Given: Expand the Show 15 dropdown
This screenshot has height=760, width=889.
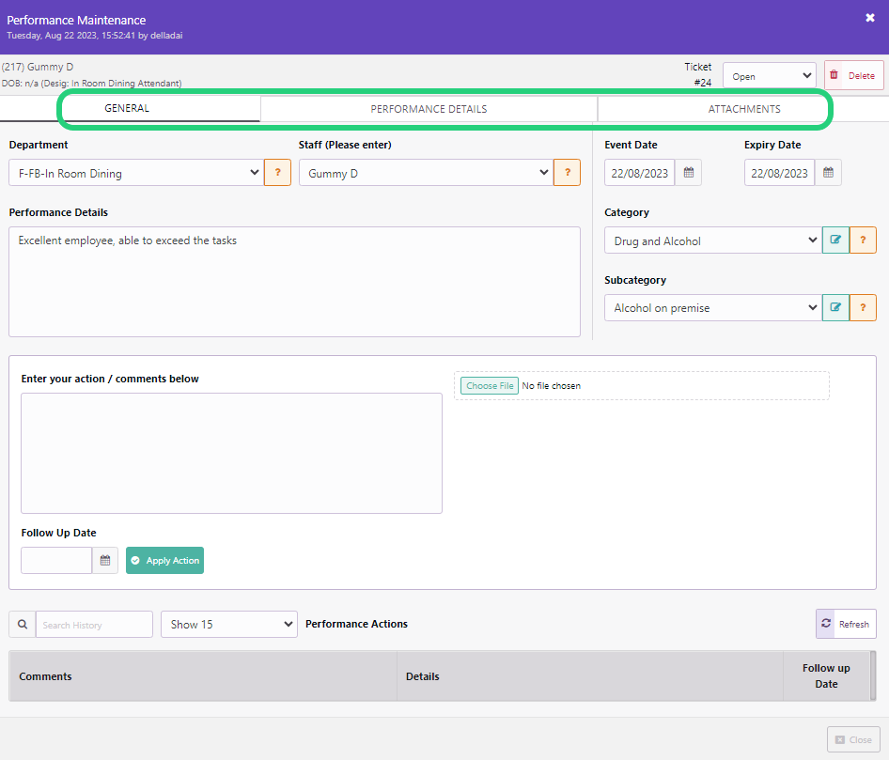Looking at the screenshot, I should pyautogui.click(x=229, y=624).
